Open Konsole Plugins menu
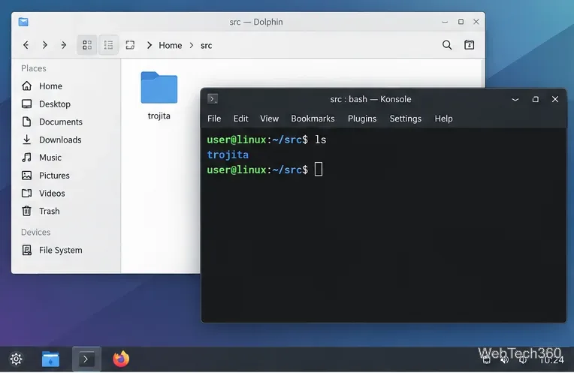The image size is (574, 373). point(362,119)
